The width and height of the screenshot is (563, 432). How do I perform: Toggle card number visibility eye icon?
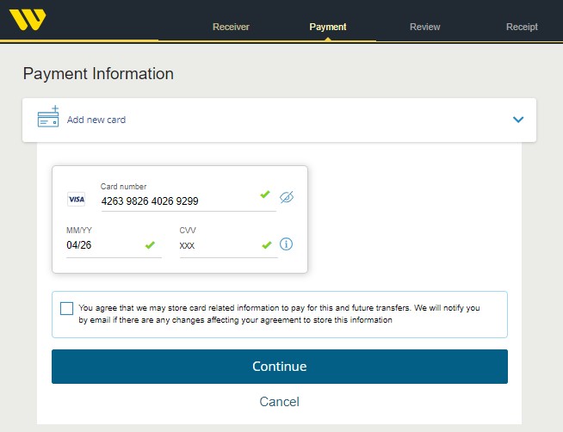287,197
